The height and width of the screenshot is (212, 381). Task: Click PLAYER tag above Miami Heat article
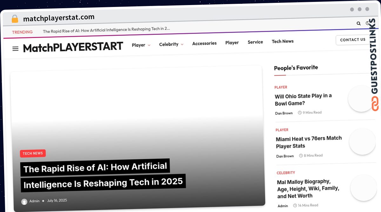(282, 130)
